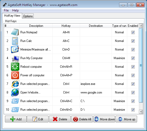Open the Help menu
The image size is (147, 131).
pyautogui.click(x=15, y=10)
